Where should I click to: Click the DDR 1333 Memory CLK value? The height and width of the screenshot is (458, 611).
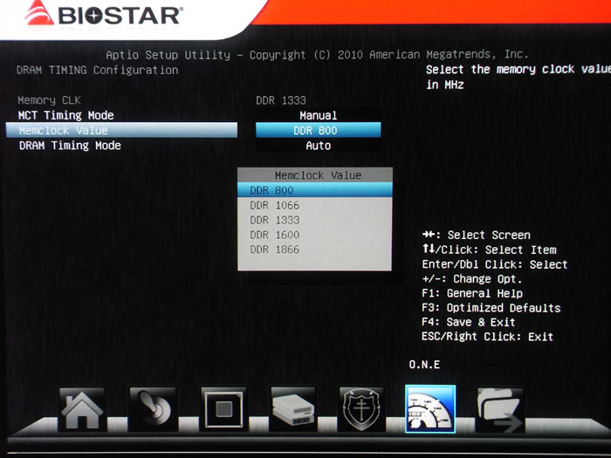coord(281,100)
